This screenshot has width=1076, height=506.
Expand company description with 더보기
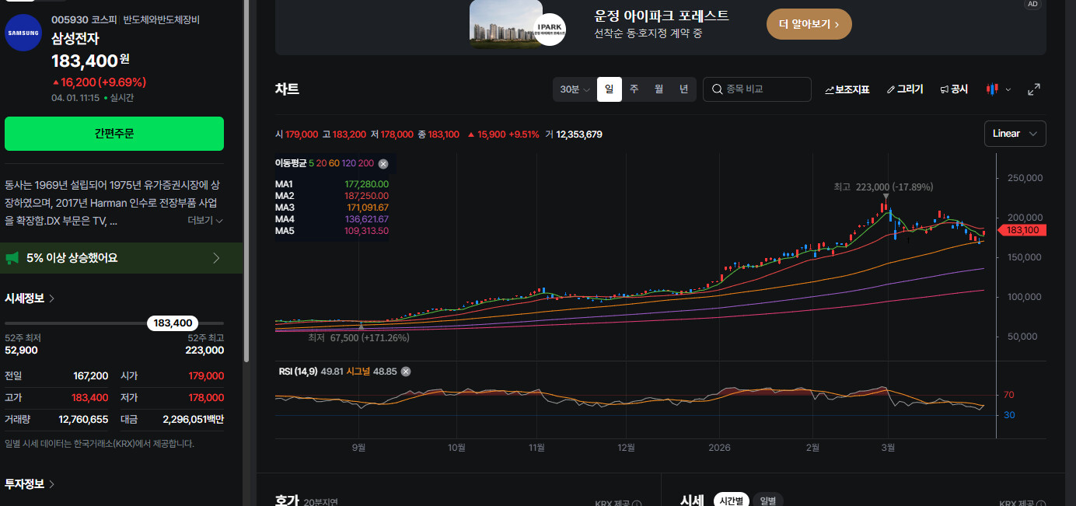(205, 221)
